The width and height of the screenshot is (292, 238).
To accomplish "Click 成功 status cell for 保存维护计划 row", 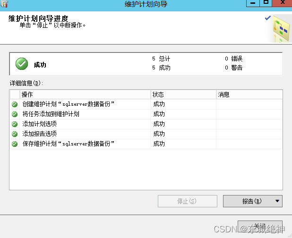I will click(x=183, y=144).
